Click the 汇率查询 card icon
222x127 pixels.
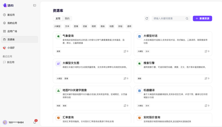tap(58, 118)
